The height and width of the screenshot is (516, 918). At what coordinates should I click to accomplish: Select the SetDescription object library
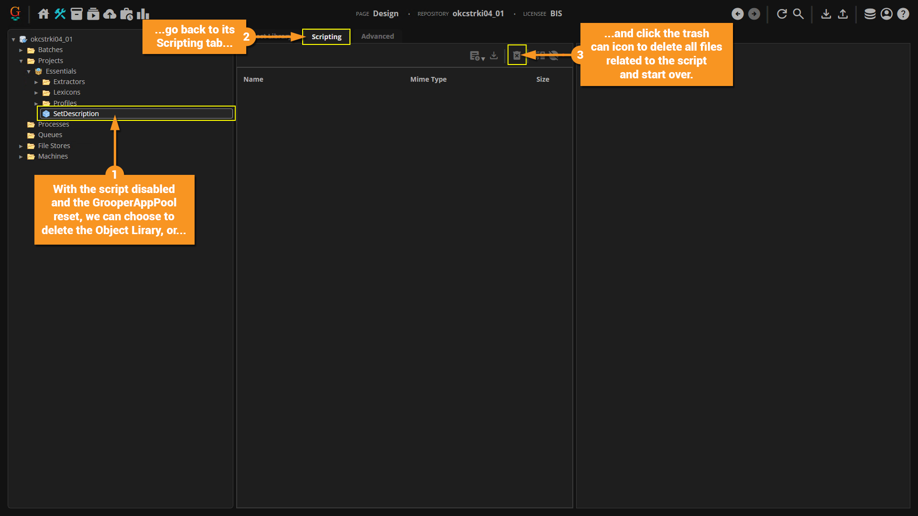[x=76, y=114]
